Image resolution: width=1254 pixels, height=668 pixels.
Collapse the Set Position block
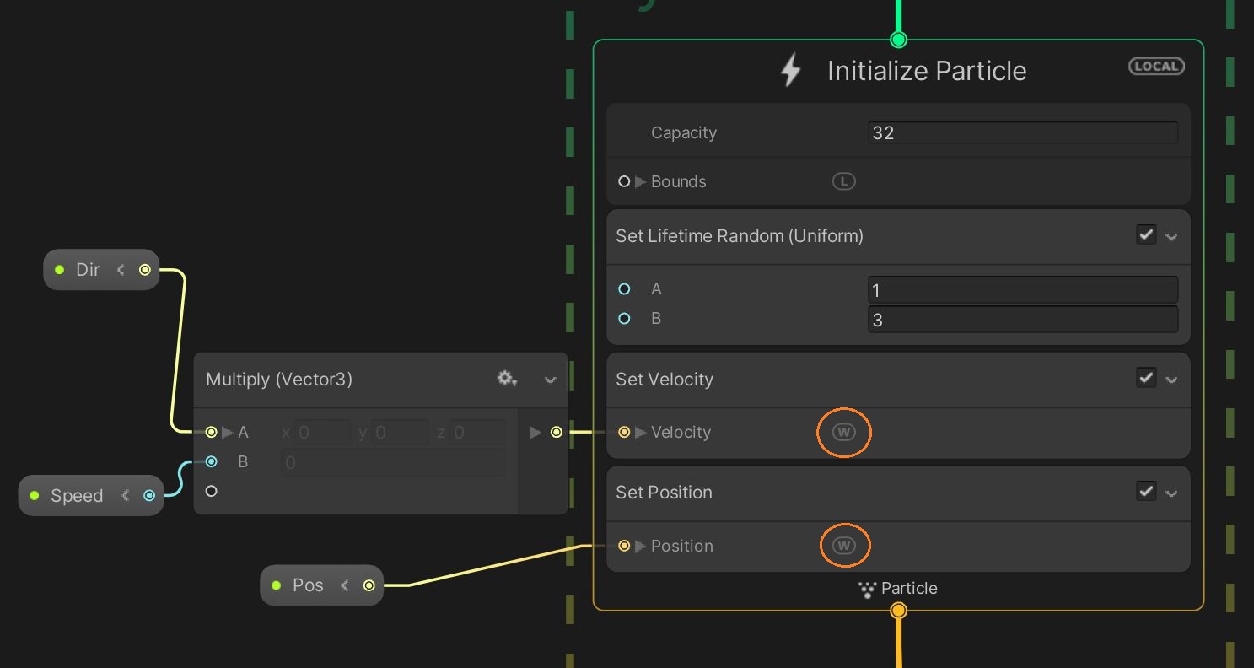click(1171, 493)
